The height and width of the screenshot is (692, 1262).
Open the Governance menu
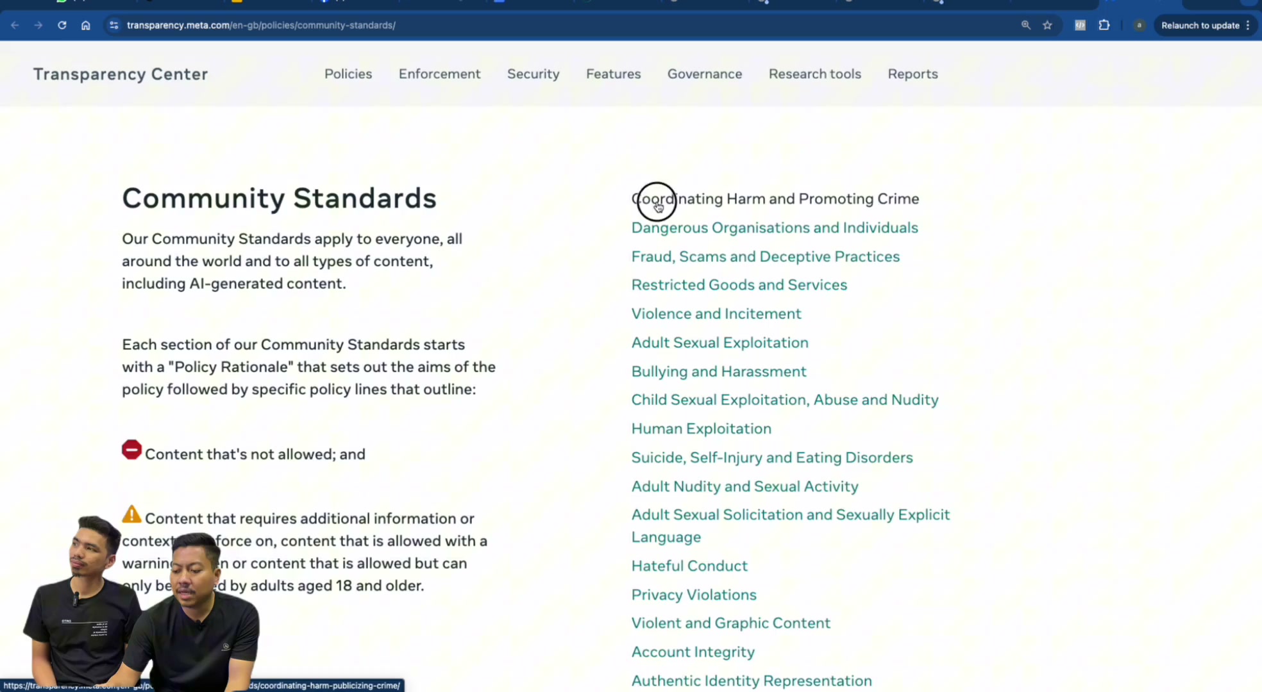[x=704, y=74]
